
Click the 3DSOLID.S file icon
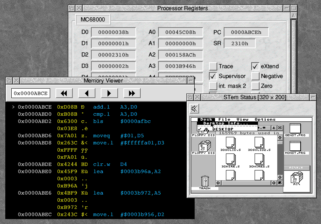coord(230,143)
